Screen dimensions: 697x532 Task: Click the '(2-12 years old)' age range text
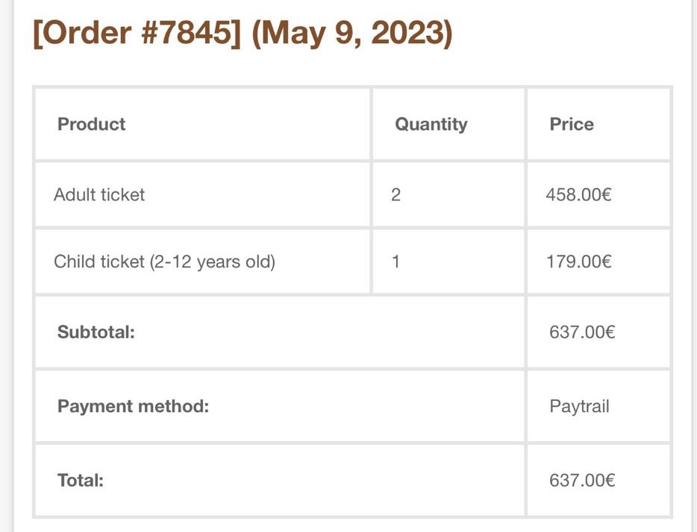212,262
